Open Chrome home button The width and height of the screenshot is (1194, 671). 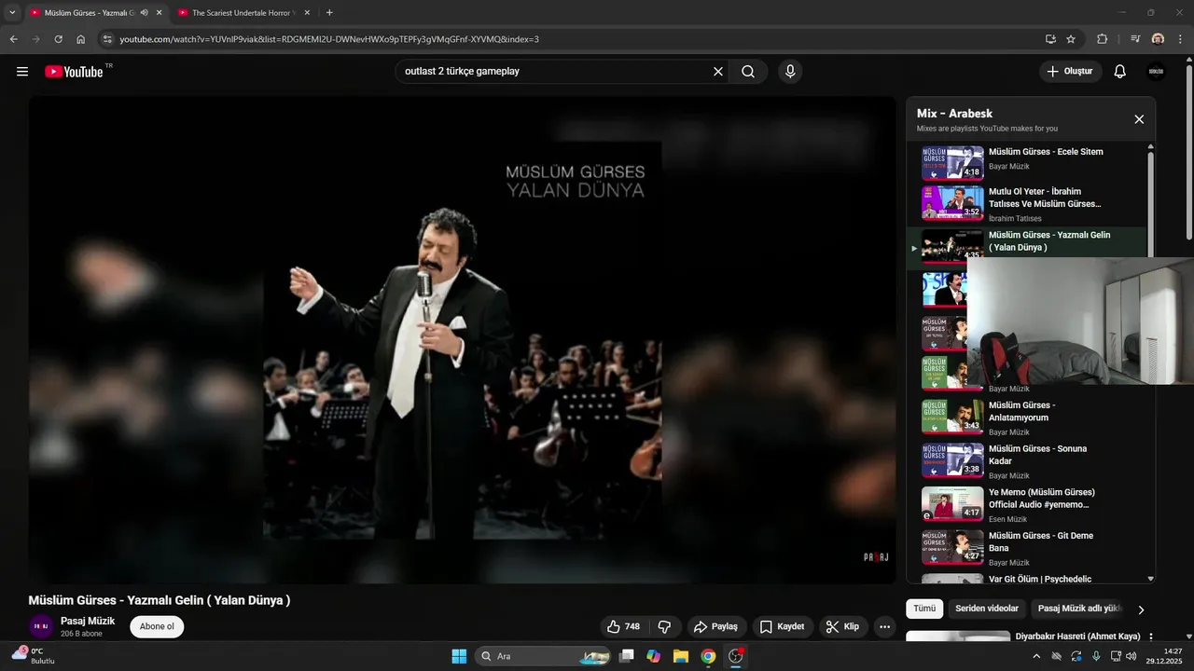pyautogui.click(x=81, y=39)
